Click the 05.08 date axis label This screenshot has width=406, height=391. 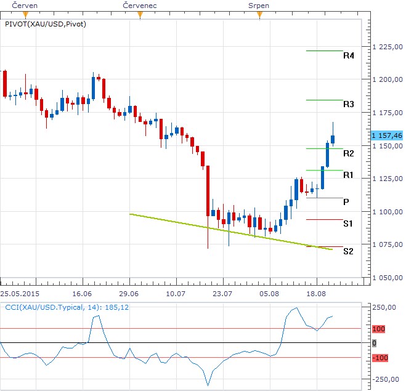pyautogui.click(x=269, y=294)
